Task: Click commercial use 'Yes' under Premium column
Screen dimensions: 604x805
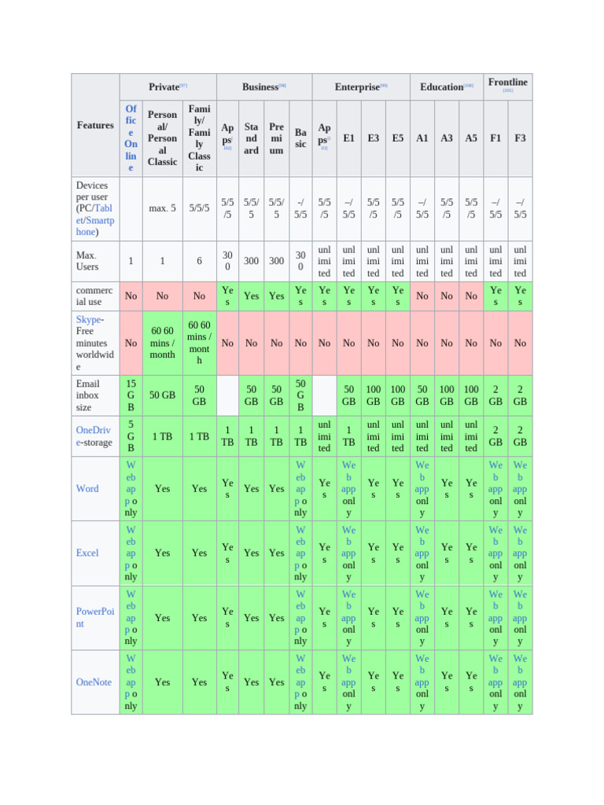Action: (x=276, y=296)
